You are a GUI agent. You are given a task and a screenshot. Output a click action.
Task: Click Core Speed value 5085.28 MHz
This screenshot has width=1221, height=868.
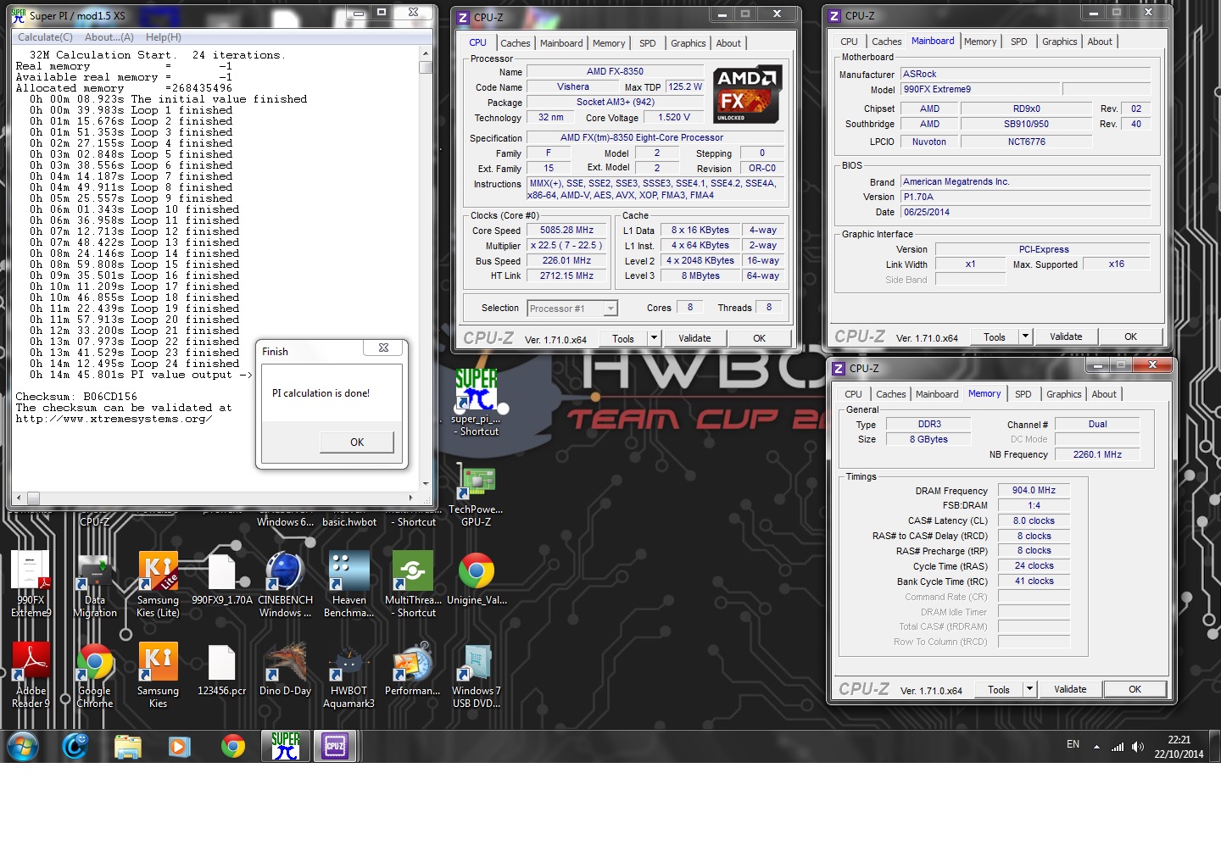(566, 231)
